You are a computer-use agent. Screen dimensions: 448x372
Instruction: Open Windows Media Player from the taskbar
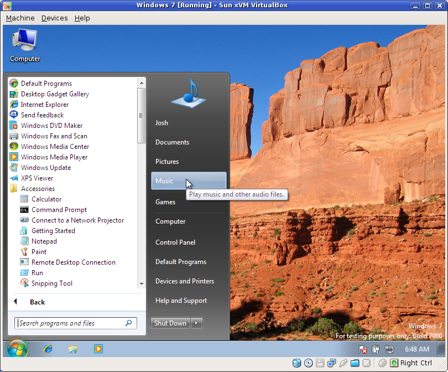click(98, 349)
